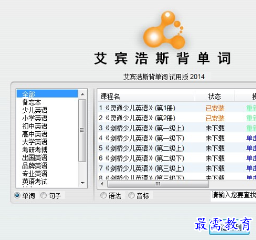Click 未下载 status of course 5

click(x=215, y=148)
